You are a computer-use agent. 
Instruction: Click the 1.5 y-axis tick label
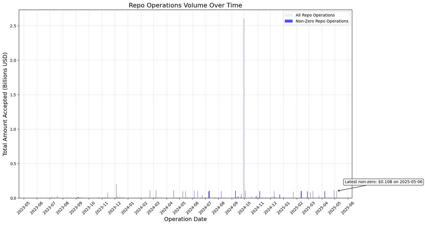tap(13, 95)
